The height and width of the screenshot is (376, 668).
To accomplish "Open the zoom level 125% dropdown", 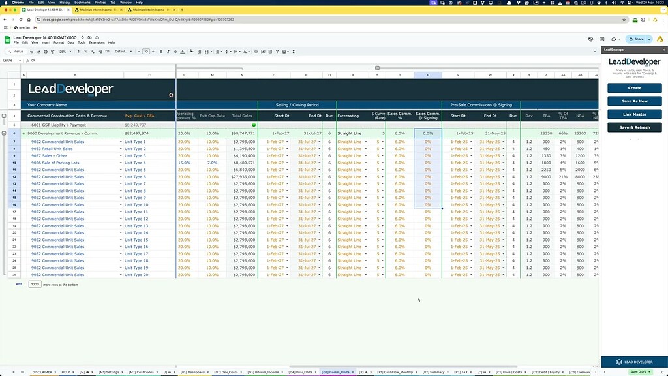I will [65, 52].
